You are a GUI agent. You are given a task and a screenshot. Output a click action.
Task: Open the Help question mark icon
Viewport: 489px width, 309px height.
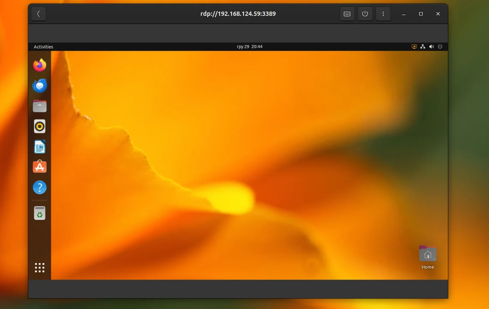coord(39,188)
